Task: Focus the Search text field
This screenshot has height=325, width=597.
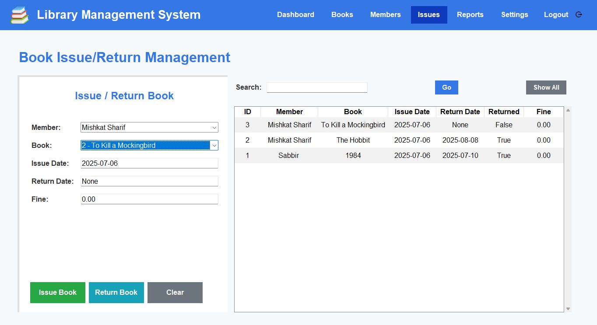Action: 317,87
